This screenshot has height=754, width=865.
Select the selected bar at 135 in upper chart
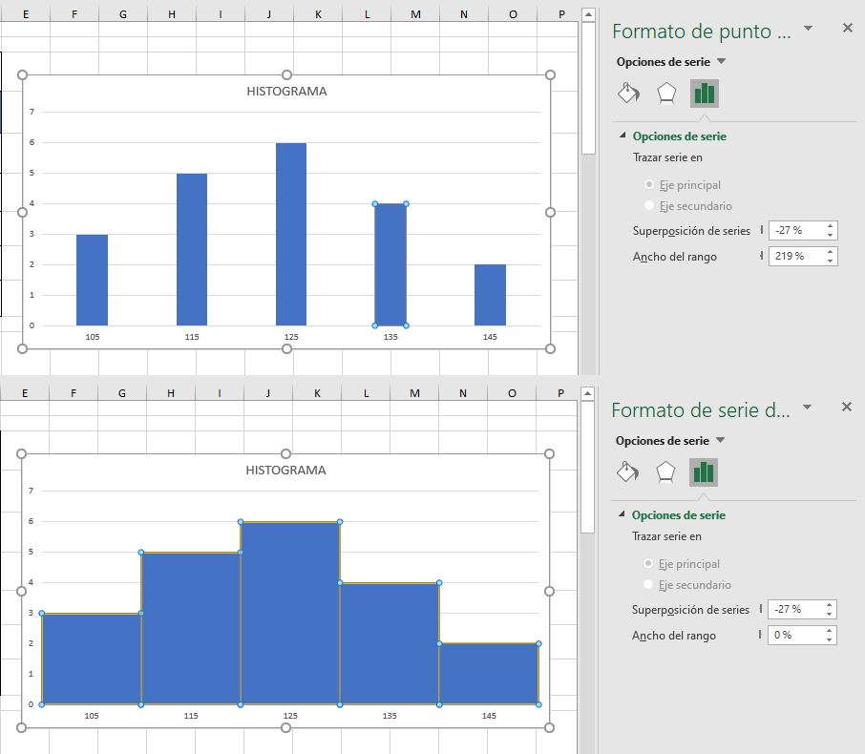point(390,264)
